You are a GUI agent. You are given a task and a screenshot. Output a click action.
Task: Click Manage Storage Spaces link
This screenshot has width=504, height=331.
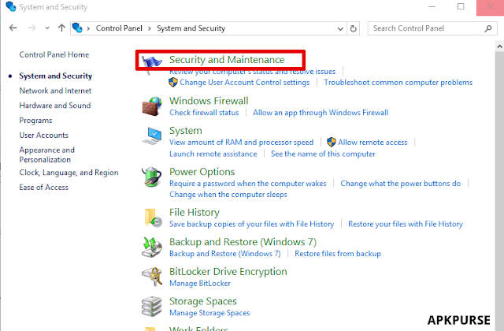coord(209,313)
